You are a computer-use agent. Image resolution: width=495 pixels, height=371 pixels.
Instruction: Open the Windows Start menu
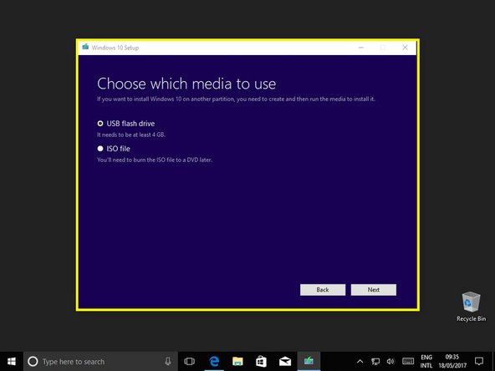[12, 361]
